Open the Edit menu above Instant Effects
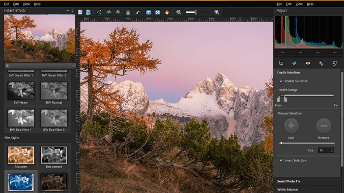This screenshot has height=193, width=344. click(x=16, y=4)
